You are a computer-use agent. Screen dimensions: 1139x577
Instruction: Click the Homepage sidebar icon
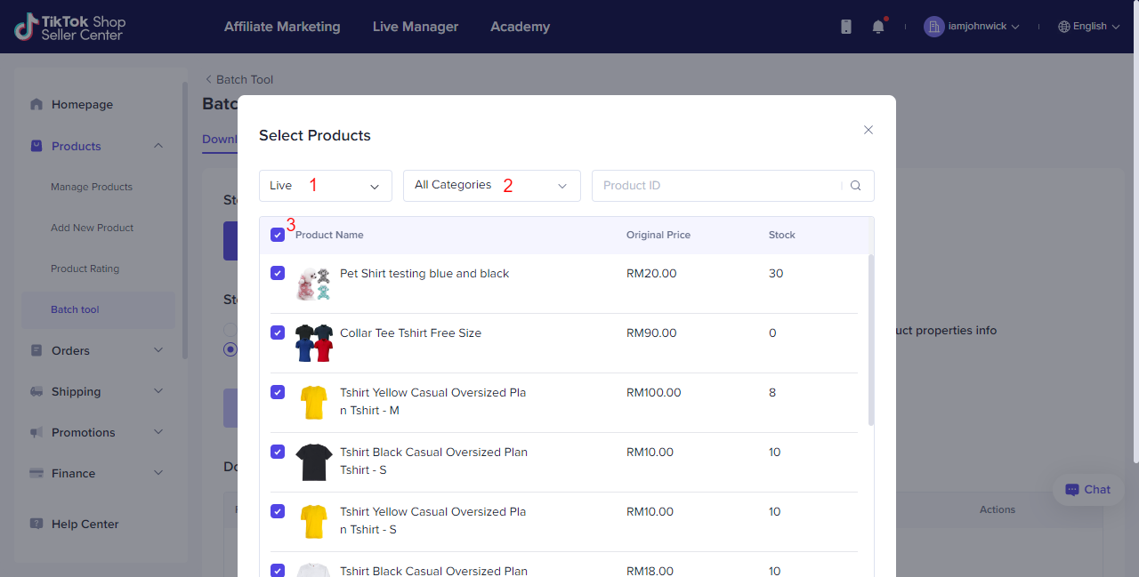36,104
